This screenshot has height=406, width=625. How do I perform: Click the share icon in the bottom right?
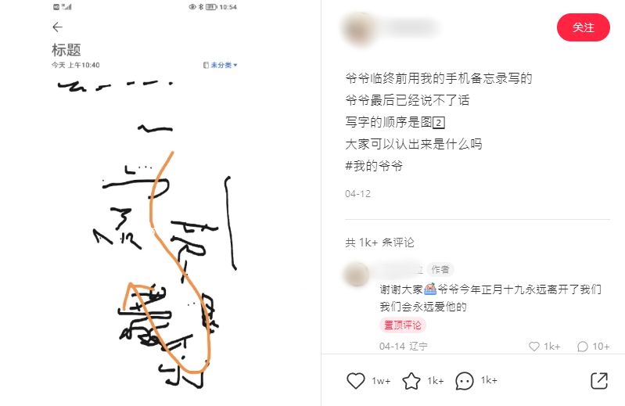tap(598, 380)
